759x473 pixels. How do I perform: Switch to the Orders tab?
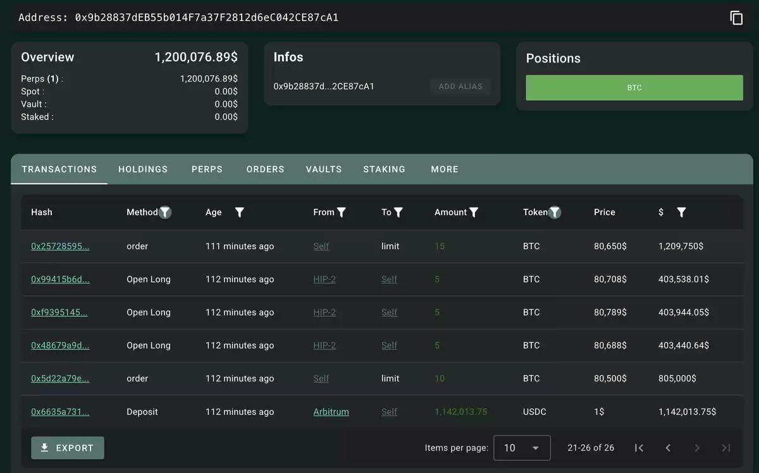pyautogui.click(x=265, y=169)
